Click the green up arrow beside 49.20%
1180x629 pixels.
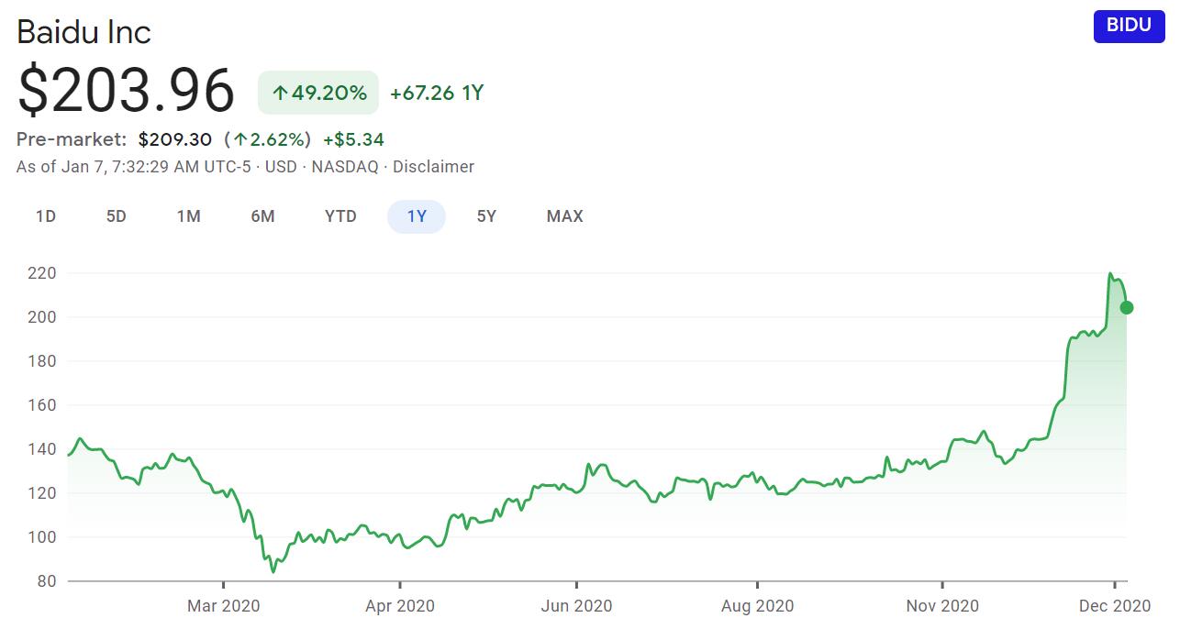[280, 93]
